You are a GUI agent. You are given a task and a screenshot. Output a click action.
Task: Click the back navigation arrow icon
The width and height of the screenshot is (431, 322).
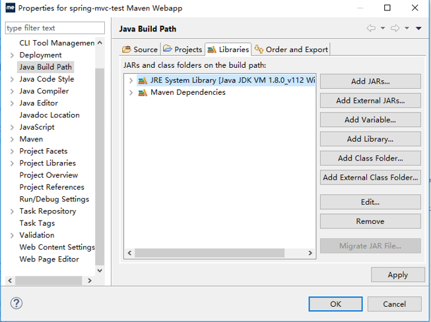coord(371,28)
